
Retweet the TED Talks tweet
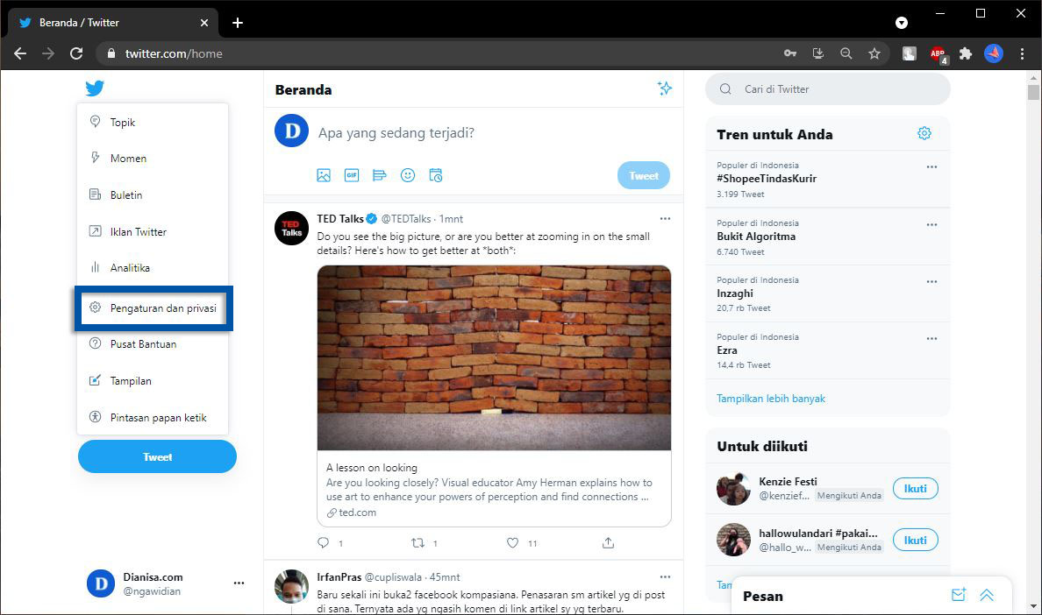(x=418, y=543)
